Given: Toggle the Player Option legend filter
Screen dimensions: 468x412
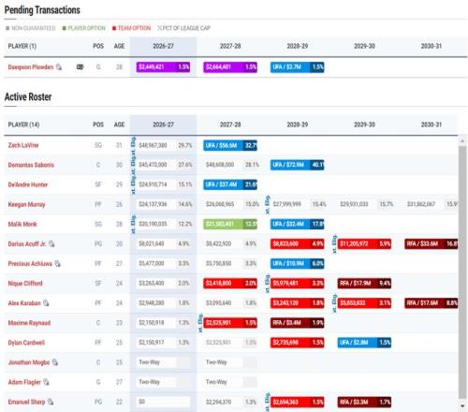Looking at the screenshot, I should pyautogui.click(x=84, y=28).
